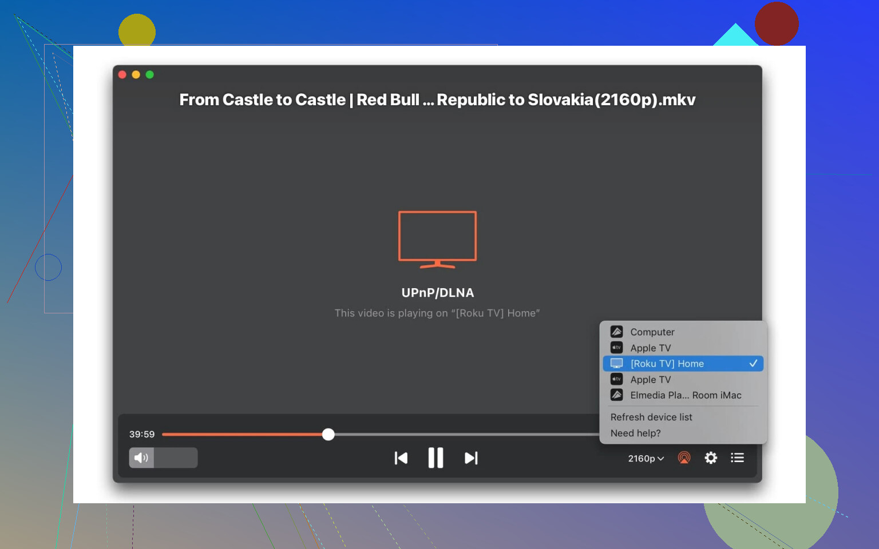This screenshot has width=879, height=549.
Task: Skip to the previous track
Action: pos(401,458)
